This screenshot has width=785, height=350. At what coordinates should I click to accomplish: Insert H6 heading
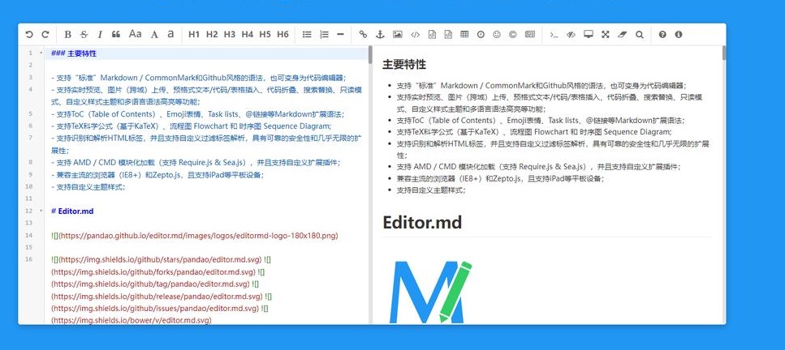pyautogui.click(x=283, y=35)
